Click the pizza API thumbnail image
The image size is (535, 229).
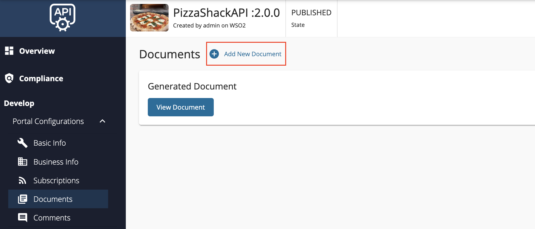[x=149, y=18]
